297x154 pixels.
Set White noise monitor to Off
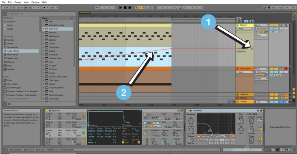point(266,75)
